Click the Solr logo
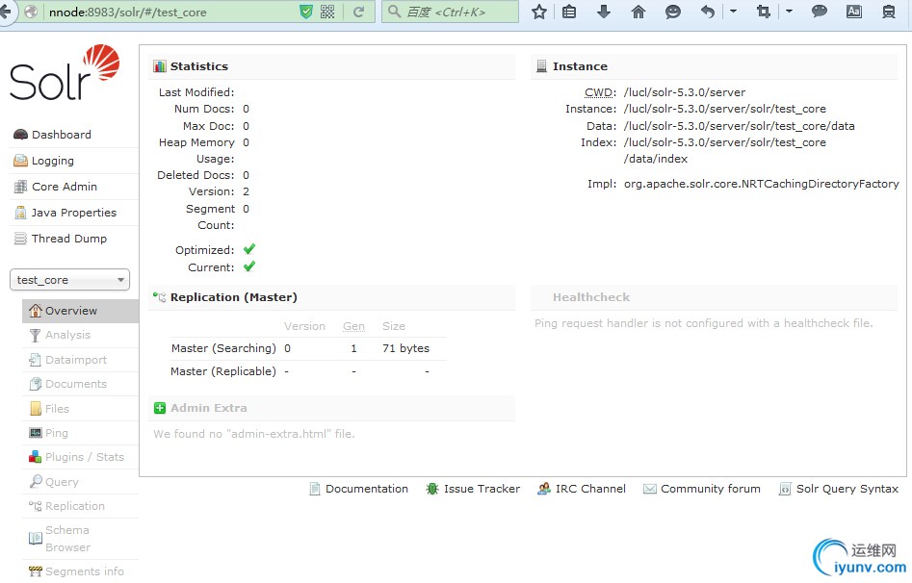 (x=65, y=72)
